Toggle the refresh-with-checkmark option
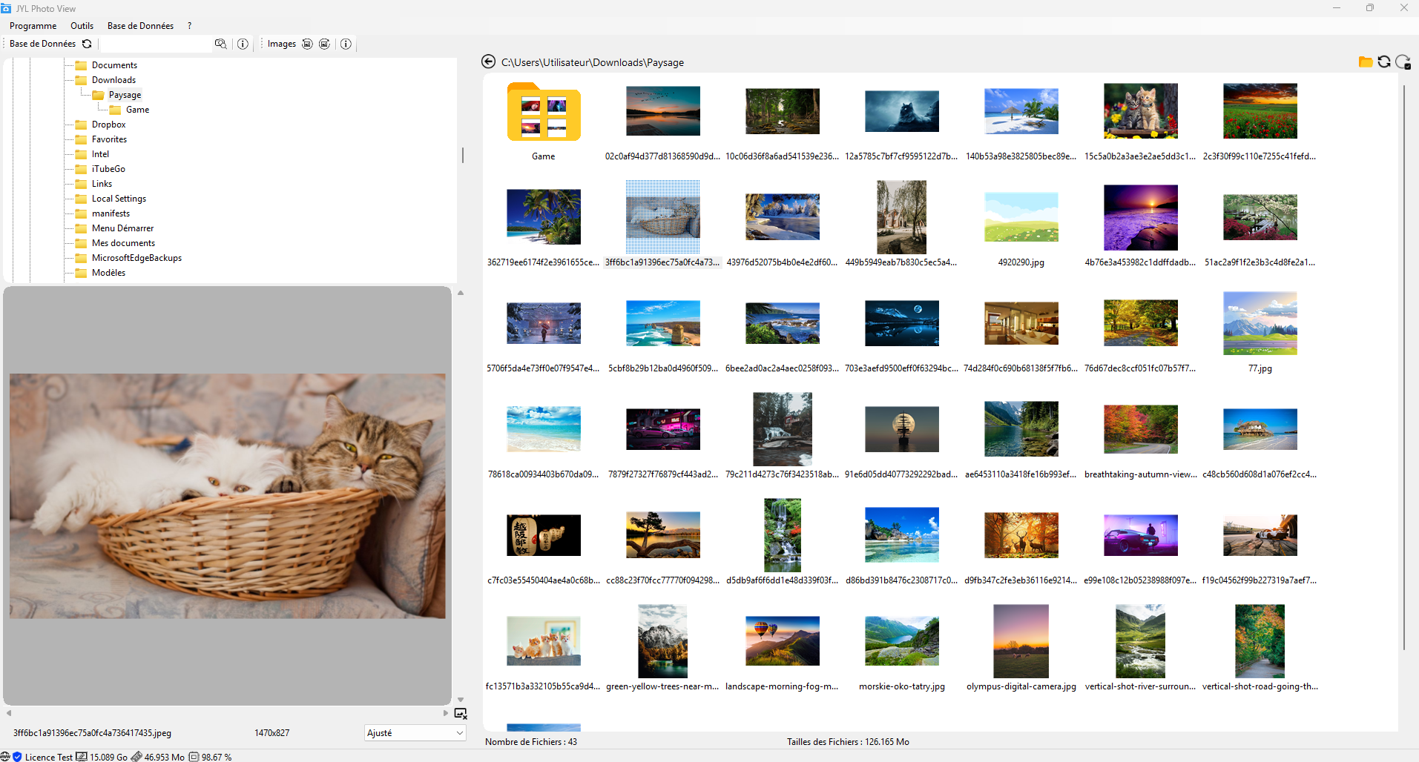This screenshot has height=762, width=1419. [1403, 62]
